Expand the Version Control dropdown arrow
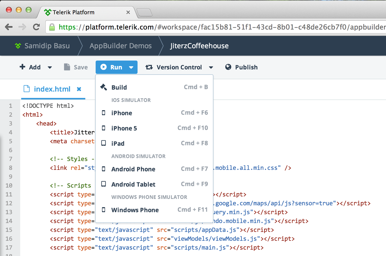The height and width of the screenshot is (256, 386). [211, 67]
